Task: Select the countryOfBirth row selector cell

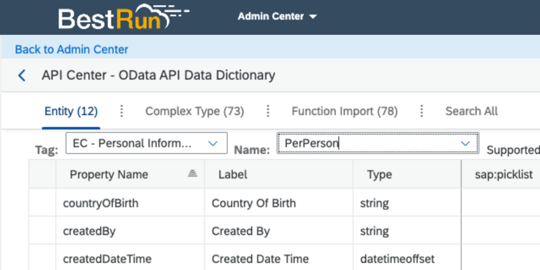Action: (42, 203)
